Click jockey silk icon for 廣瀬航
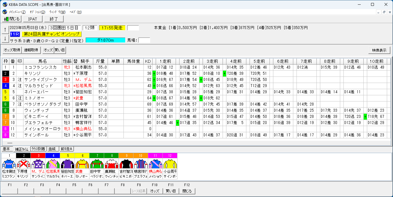 pos(111,163)
